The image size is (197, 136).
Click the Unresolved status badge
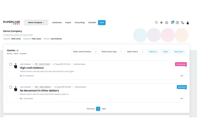181,64
